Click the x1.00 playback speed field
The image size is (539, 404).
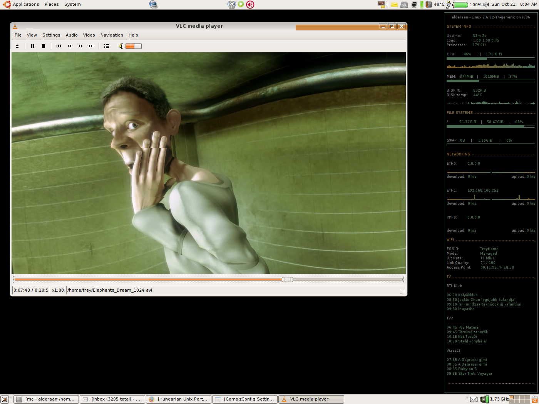pyautogui.click(x=58, y=290)
